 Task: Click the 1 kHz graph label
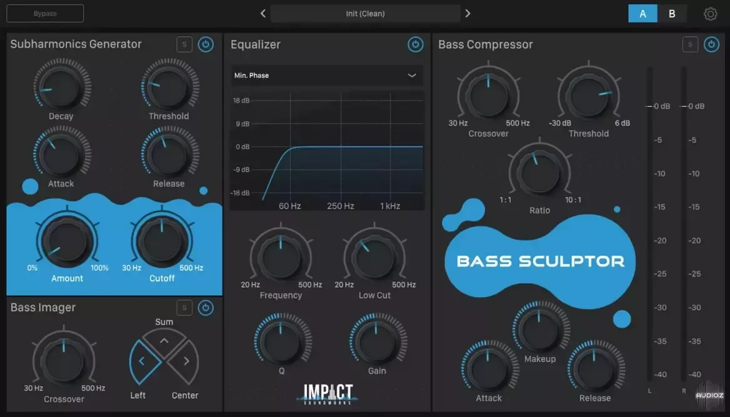click(390, 206)
